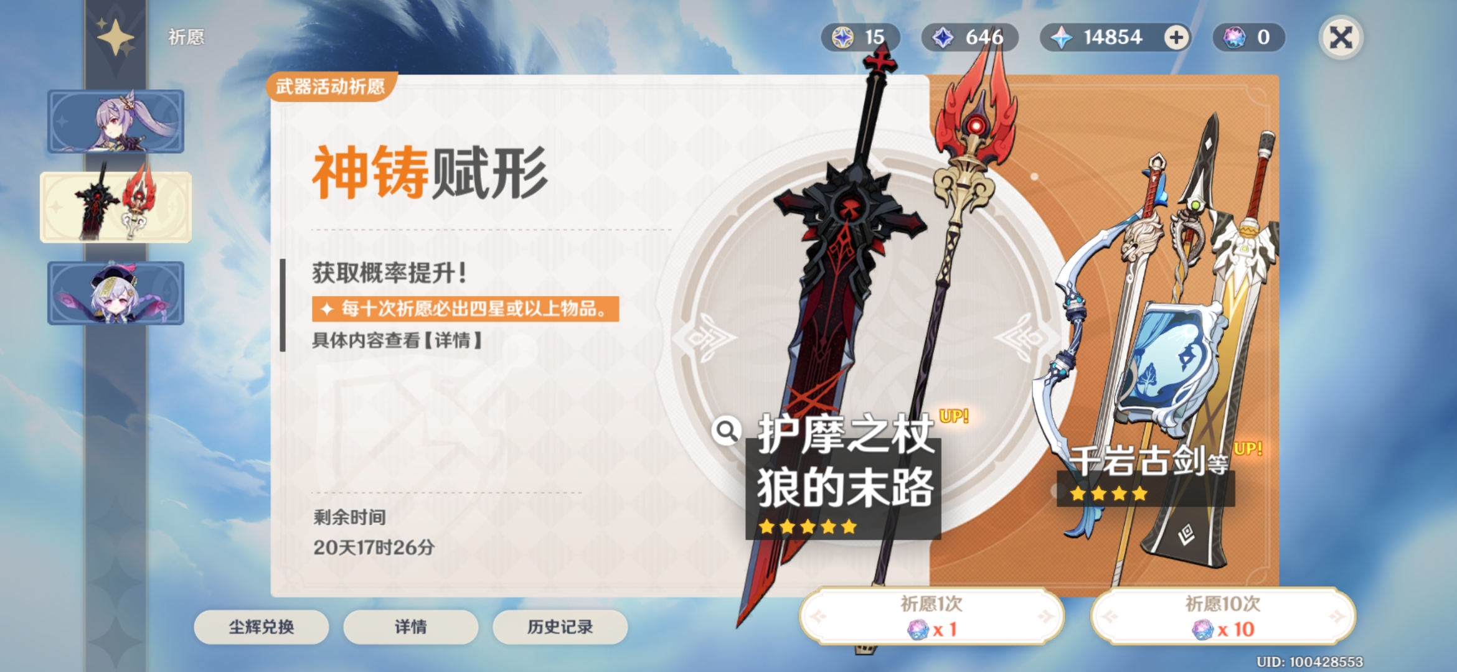Open the 尘辉兑换 exchange shop
The height and width of the screenshot is (672, 1457).
(x=262, y=627)
